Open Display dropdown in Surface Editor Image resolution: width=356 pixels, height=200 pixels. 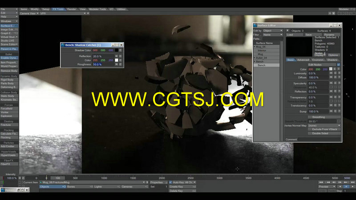tap(320, 55)
